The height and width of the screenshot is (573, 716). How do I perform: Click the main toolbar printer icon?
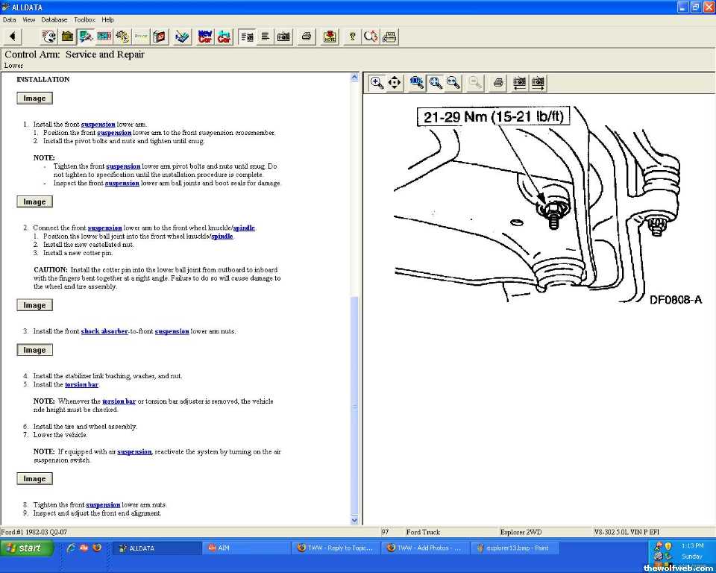click(x=306, y=36)
